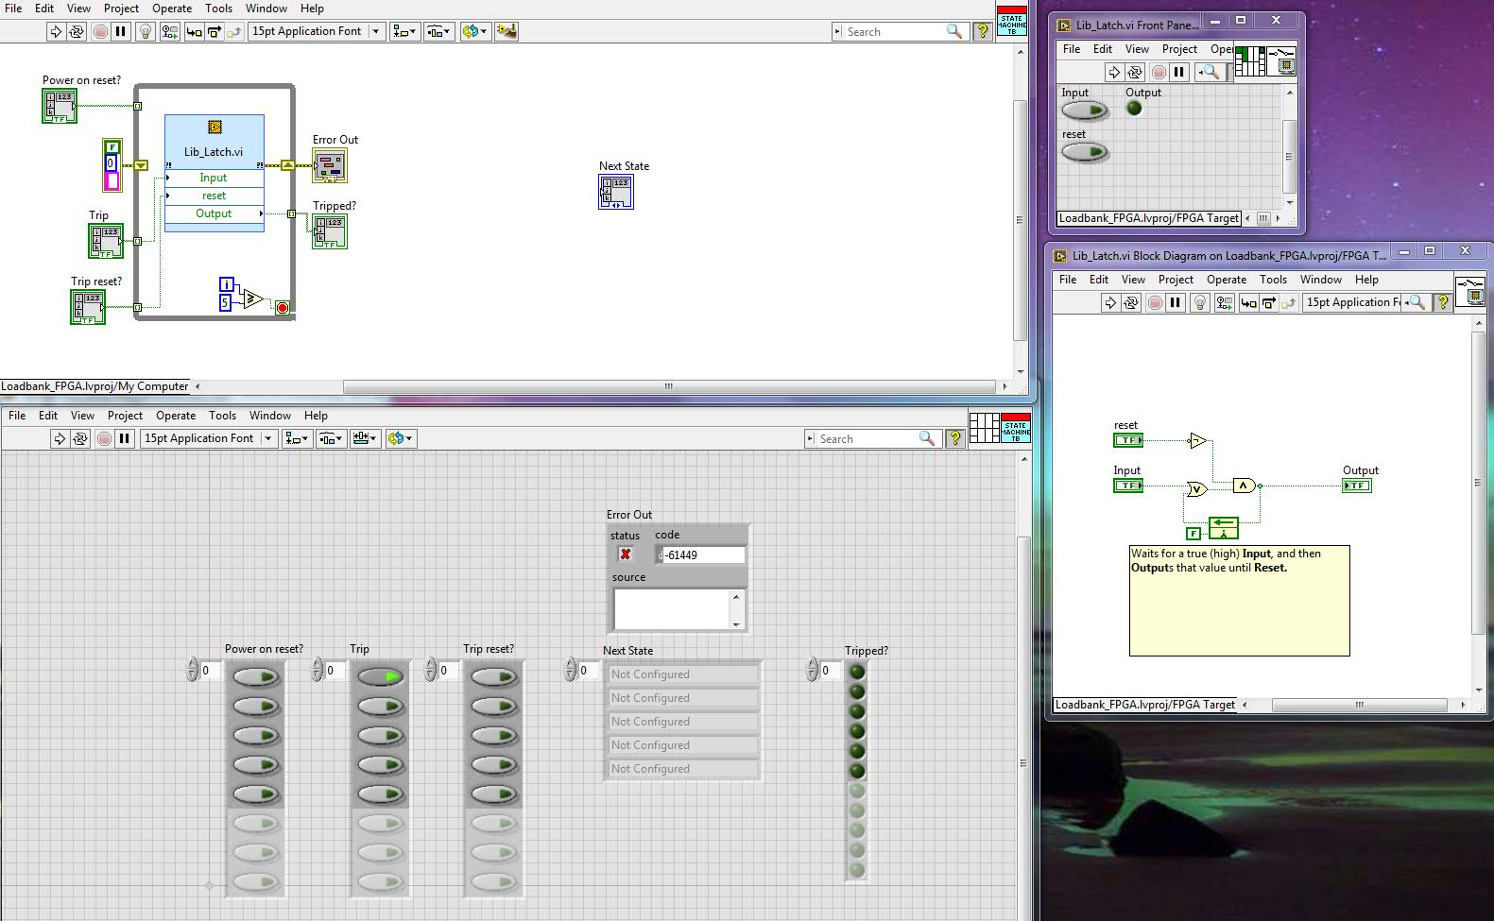The width and height of the screenshot is (1494, 921).
Task: Click Error Out indicator terminal on diagram
Action: [330, 165]
